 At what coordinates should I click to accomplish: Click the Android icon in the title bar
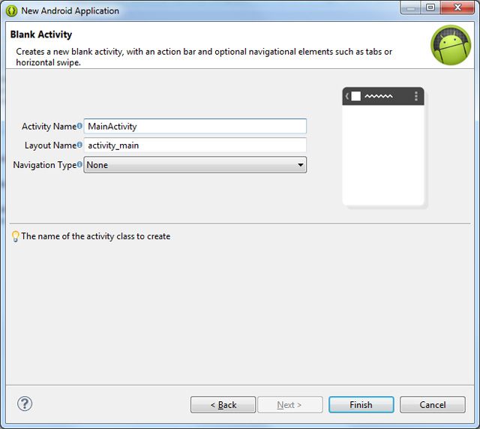click(x=11, y=10)
